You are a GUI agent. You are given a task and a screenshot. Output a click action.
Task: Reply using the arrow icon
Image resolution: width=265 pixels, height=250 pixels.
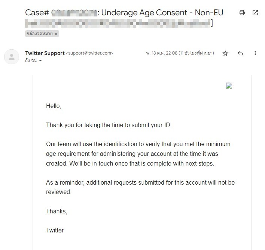[240, 53]
